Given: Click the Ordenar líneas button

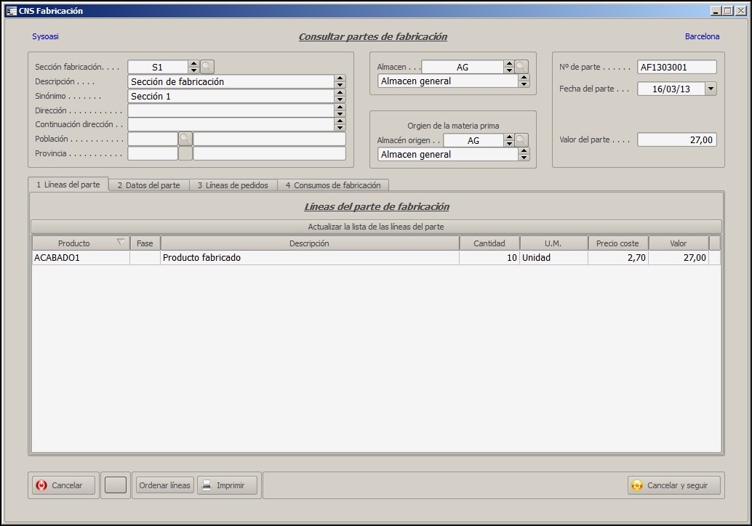Looking at the screenshot, I should 164,485.
